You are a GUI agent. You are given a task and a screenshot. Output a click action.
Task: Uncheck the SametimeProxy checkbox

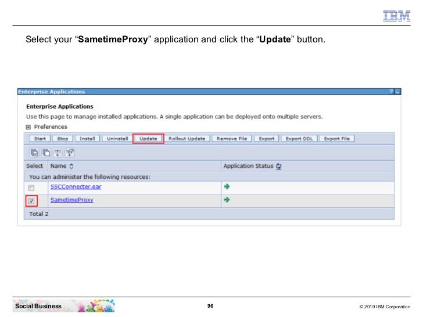(x=31, y=201)
